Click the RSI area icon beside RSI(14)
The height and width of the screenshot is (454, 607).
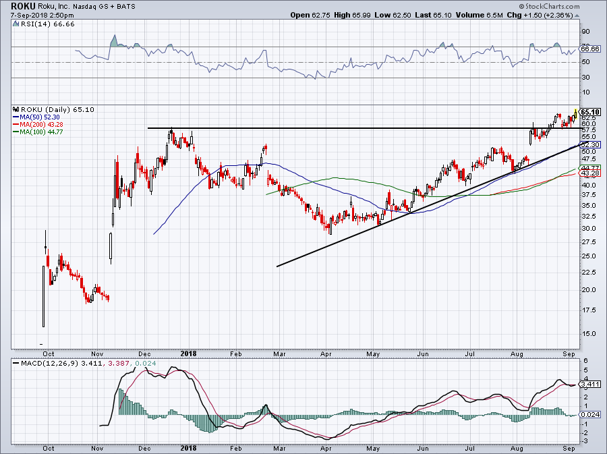click(16, 24)
